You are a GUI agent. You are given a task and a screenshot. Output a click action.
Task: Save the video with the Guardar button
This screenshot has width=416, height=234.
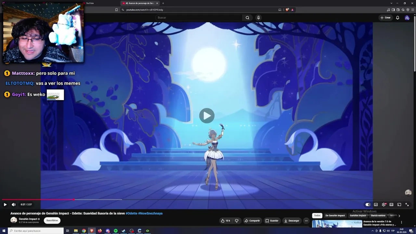coord(272,221)
